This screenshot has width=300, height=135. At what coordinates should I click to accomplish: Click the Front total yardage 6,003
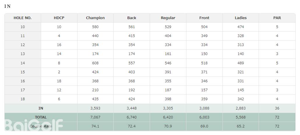[204, 117]
